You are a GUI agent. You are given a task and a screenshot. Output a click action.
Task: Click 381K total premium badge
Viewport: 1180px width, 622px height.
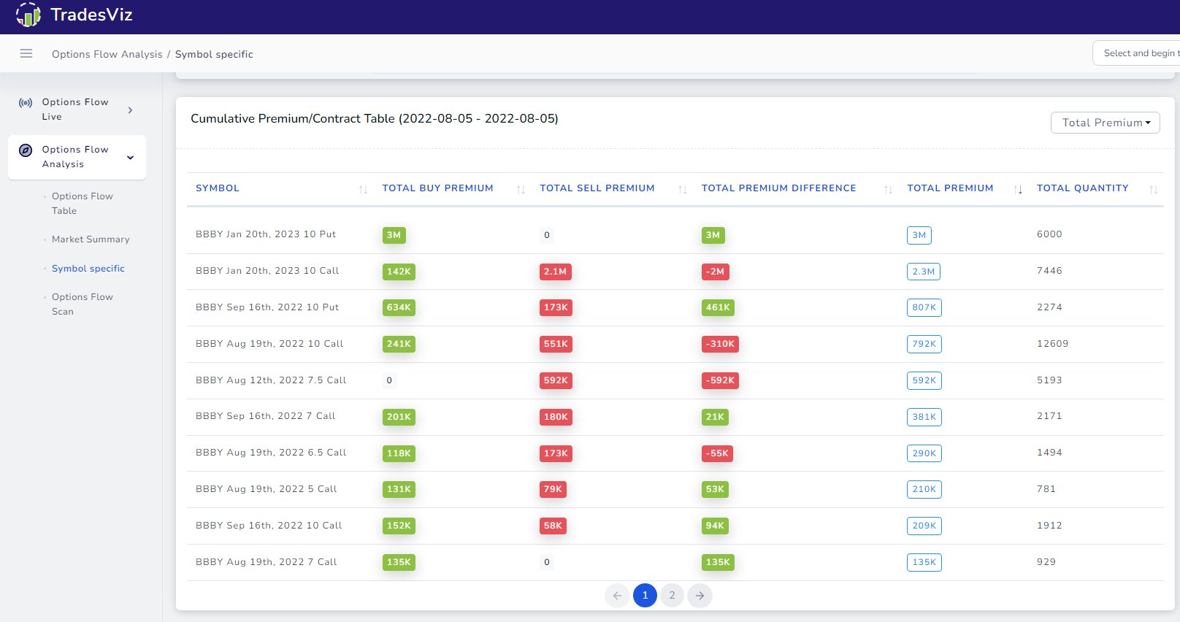[x=924, y=417]
